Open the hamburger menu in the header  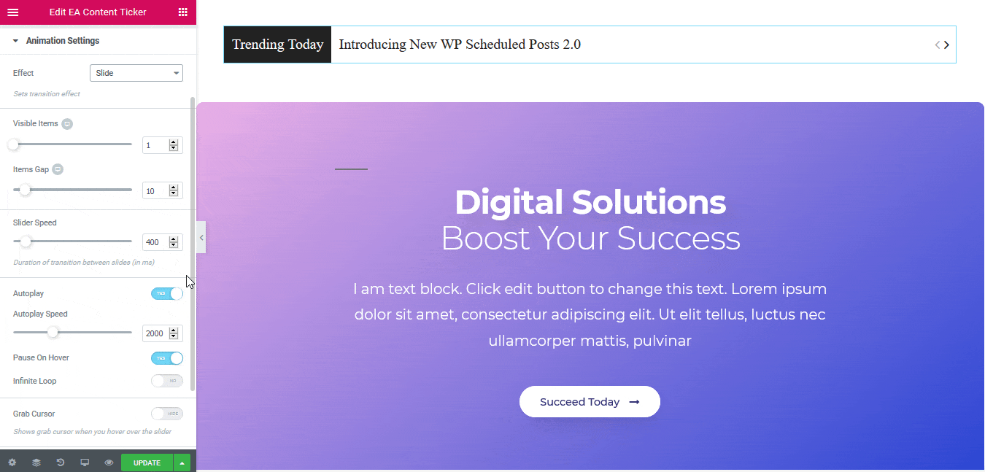(x=12, y=12)
